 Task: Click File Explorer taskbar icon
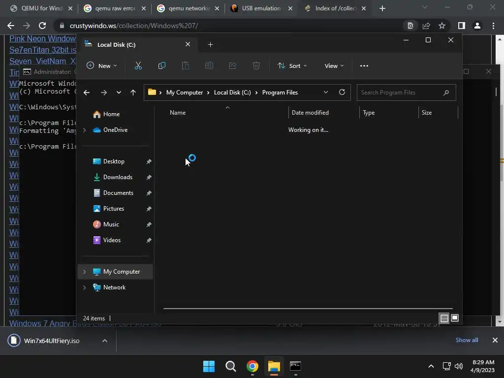(x=274, y=366)
